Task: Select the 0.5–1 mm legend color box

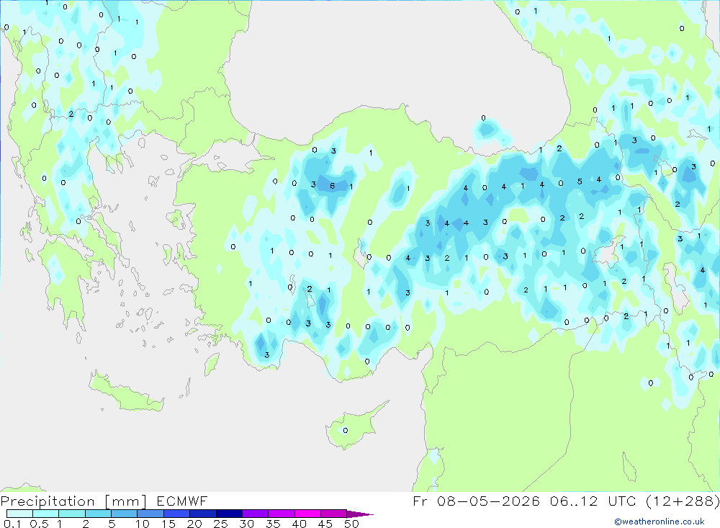Action: [x=46, y=514]
